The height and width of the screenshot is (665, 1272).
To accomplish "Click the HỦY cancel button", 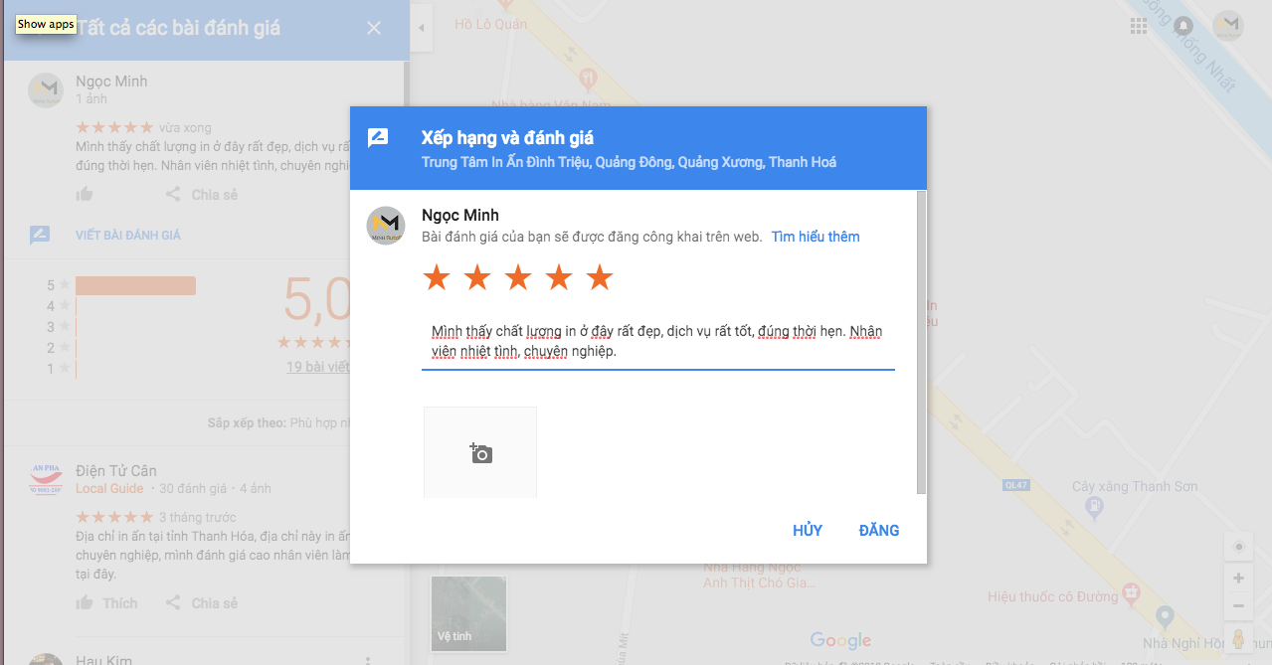I will tap(808, 530).
